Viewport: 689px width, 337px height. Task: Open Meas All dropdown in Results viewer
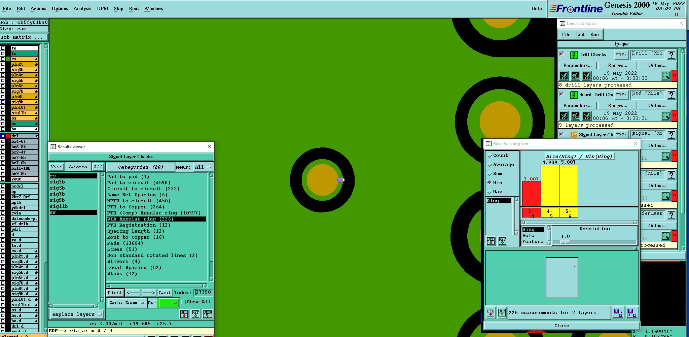tap(203, 167)
